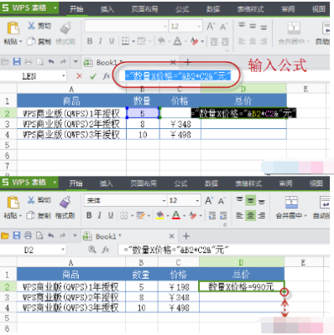Click 复制 copy in the 宋体 window
Screen dimensions: 334x335
pyautogui.click(x=39, y=215)
